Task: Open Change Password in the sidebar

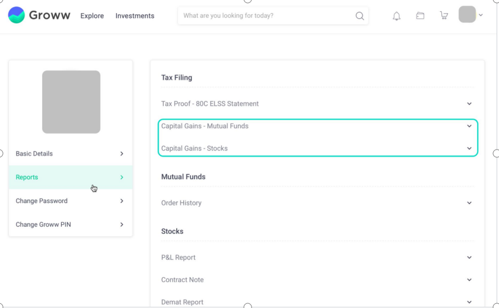Action: 71,201
